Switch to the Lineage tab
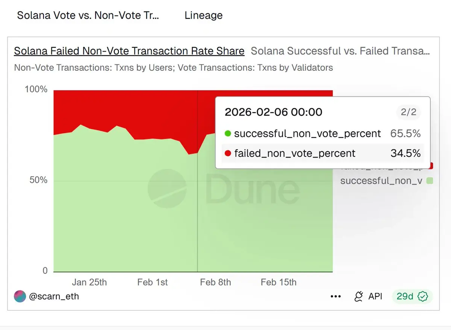The width and height of the screenshot is (451, 330). pyautogui.click(x=203, y=15)
